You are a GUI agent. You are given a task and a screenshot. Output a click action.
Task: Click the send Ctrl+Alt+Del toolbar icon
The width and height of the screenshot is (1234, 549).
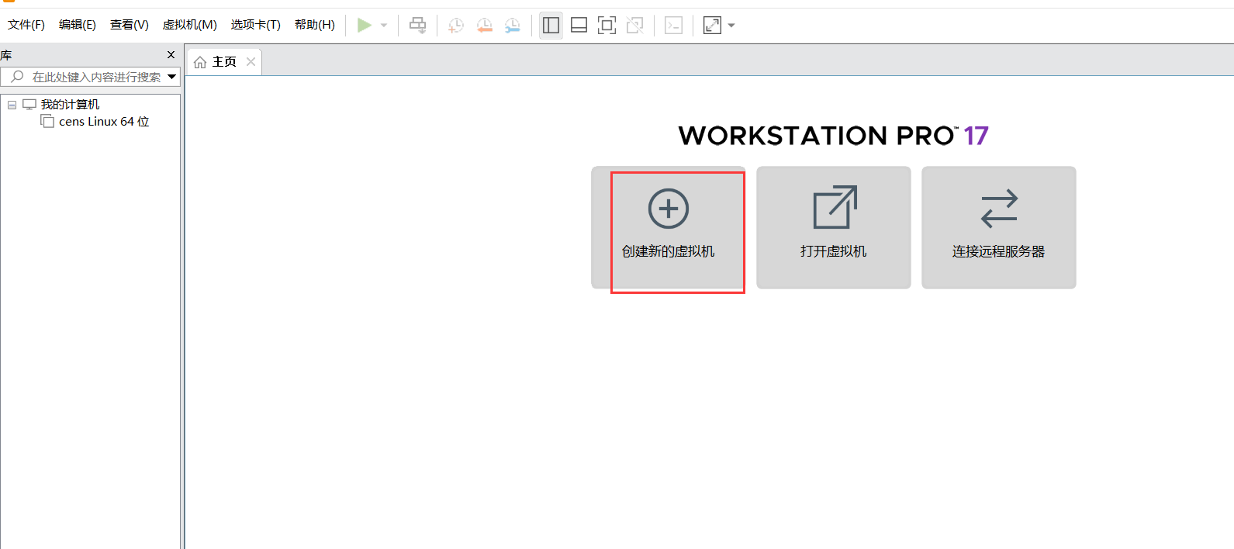tap(418, 25)
